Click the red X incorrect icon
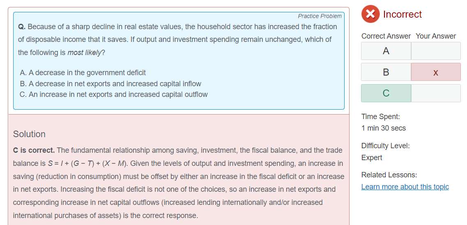The image size is (467, 225). click(370, 14)
